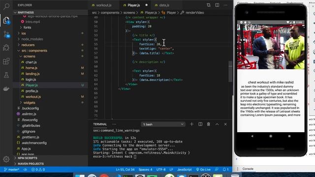The image size is (315, 177).
Task: Click the feedback icon in status bar
Action: [x=217, y=170]
